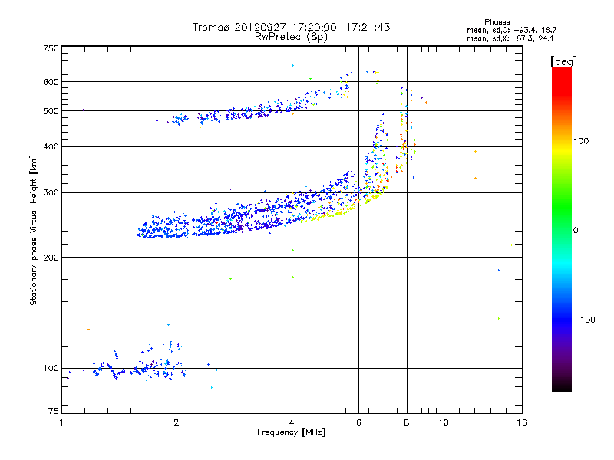The image size is (614, 460).
Task: Click the colorbar '-100' tick label
Action: [x=585, y=320]
